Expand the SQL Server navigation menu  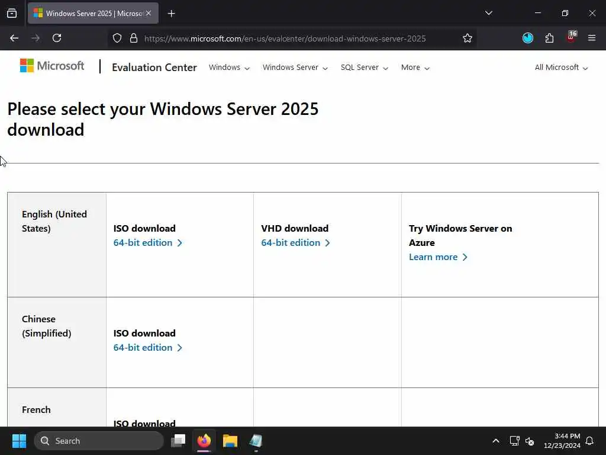[365, 68]
